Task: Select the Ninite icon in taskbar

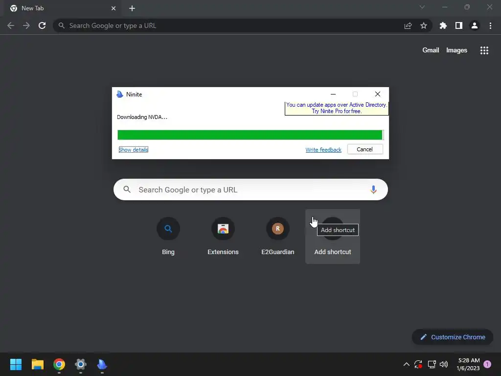Action: click(x=102, y=364)
